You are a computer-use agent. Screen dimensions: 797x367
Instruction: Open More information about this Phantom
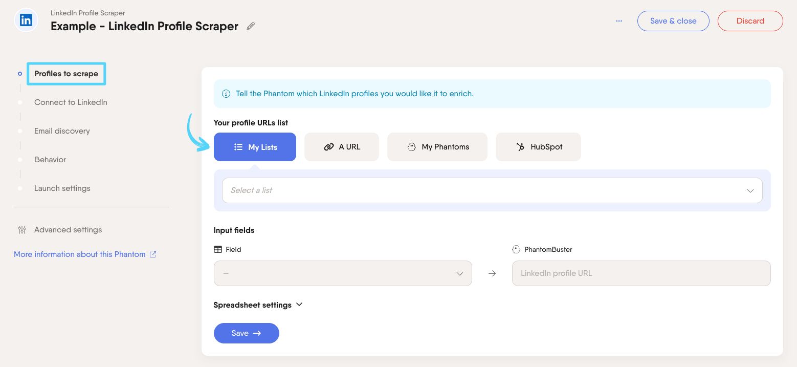(x=79, y=254)
